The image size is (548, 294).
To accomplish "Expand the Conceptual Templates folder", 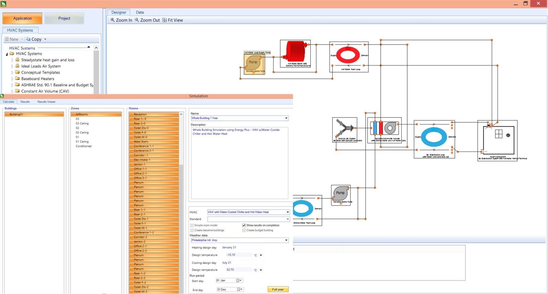I will coord(12,73).
